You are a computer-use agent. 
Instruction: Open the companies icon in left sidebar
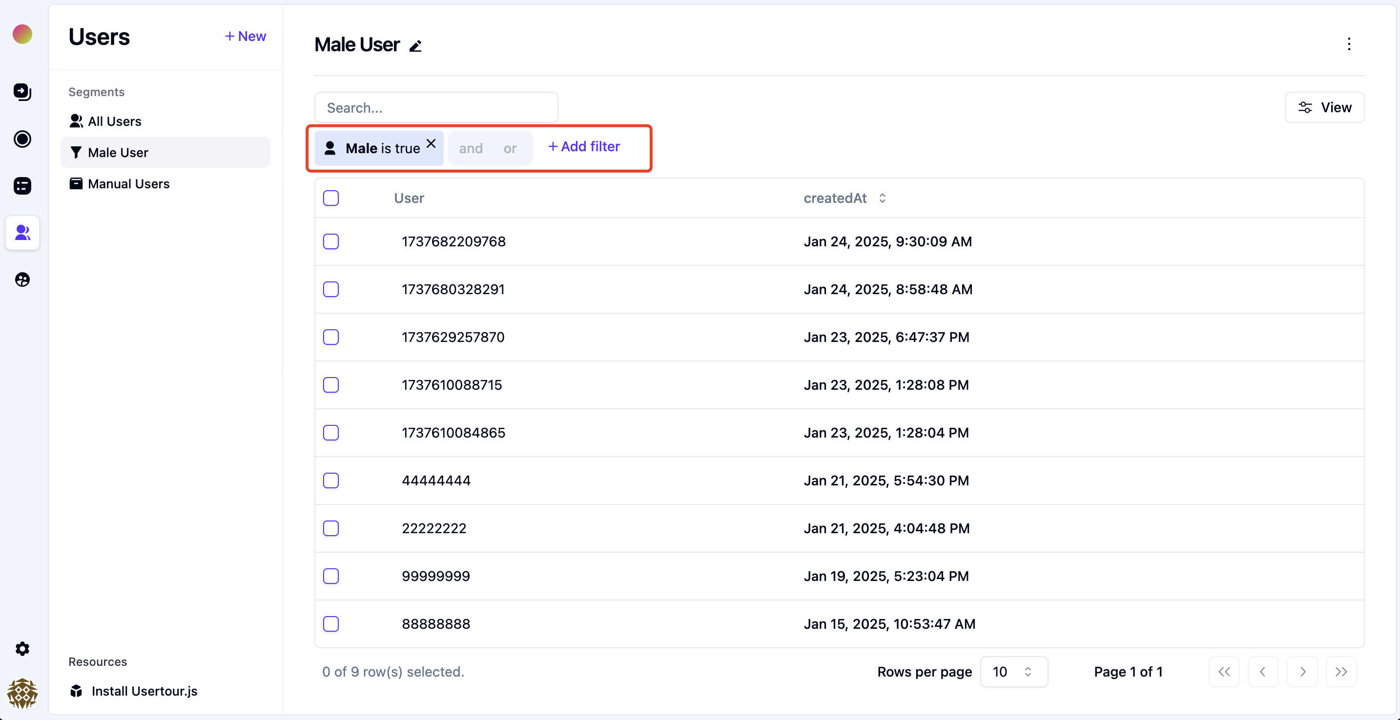(22, 280)
